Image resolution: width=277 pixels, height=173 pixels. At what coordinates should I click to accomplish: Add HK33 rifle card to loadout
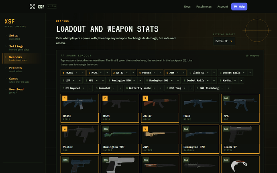coord(200,108)
